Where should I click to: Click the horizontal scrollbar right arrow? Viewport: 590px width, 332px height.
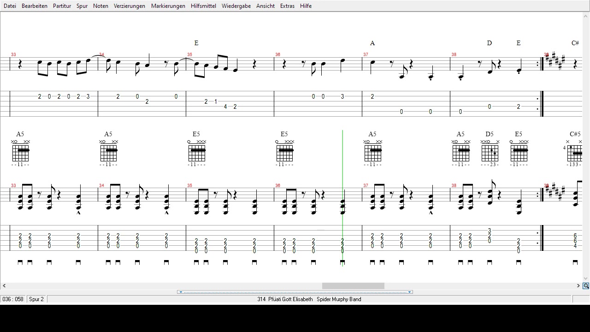pos(578,286)
